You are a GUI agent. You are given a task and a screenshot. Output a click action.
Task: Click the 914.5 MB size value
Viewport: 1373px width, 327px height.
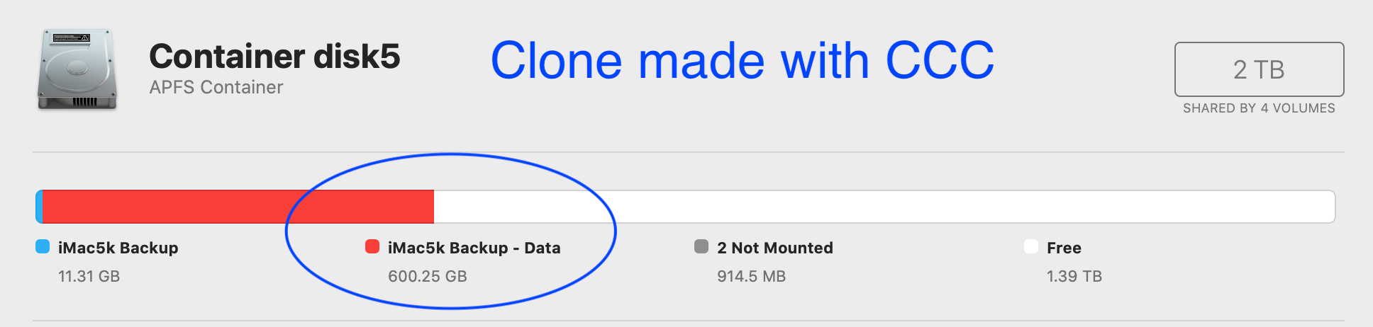tap(751, 276)
